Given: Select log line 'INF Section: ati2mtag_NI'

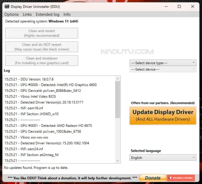Looking at the screenshot, I should point(31,154).
